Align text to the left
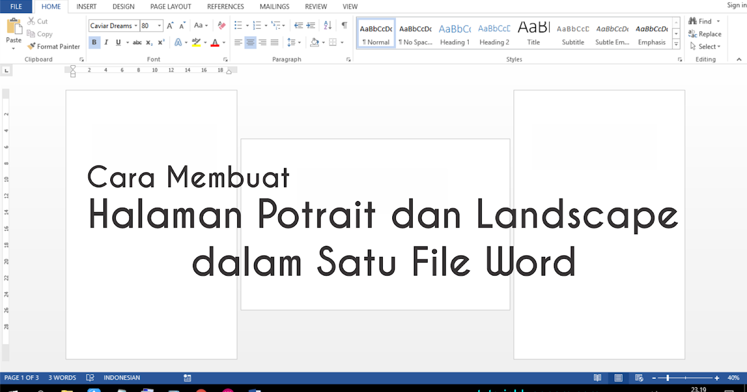Image resolution: width=747 pixels, height=392 pixels. [x=238, y=42]
